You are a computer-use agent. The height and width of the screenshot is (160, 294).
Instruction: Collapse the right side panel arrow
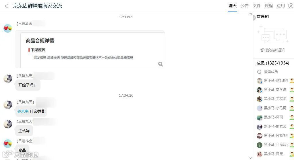tap(254, 18)
